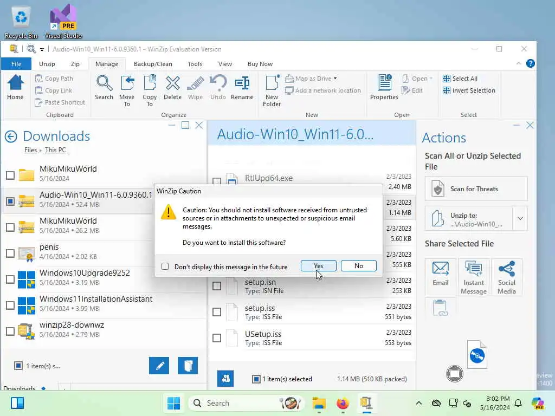The image size is (555, 416).
Task: Tick checkbox for Windows11InstallationAssistant
Action: (x=10, y=305)
